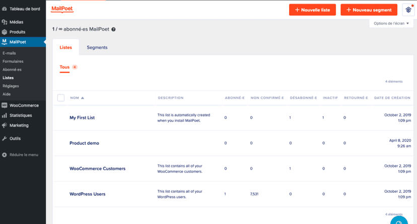Tick the select-all checkbox in table header
The height and width of the screenshot is (224, 417).
pos(61,98)
